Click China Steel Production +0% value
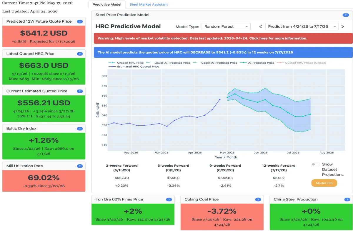This screenshot has width=353, height=231. [311, 211]
